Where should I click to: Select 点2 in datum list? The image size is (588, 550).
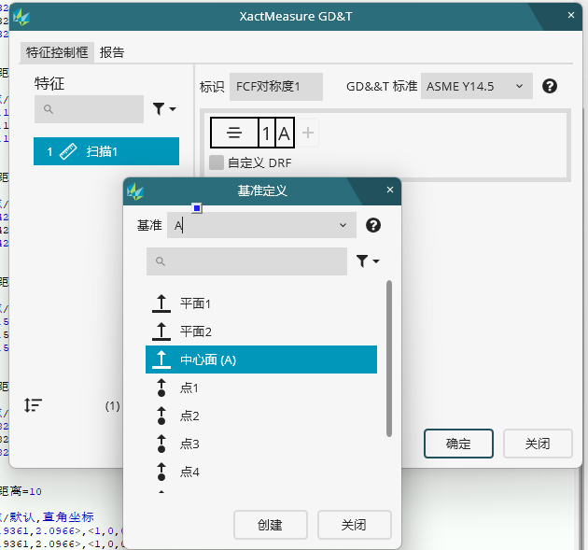point(261,416)
